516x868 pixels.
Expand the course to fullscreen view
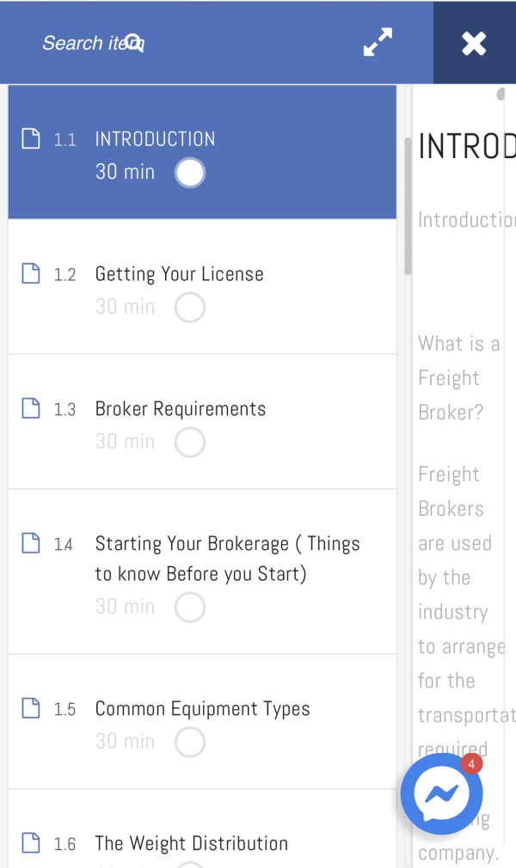[x=378, y=42]
